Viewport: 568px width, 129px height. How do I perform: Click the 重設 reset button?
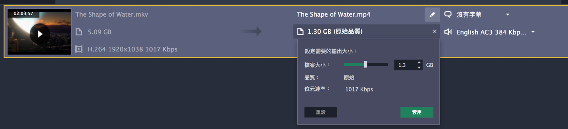tap(321, 112)
